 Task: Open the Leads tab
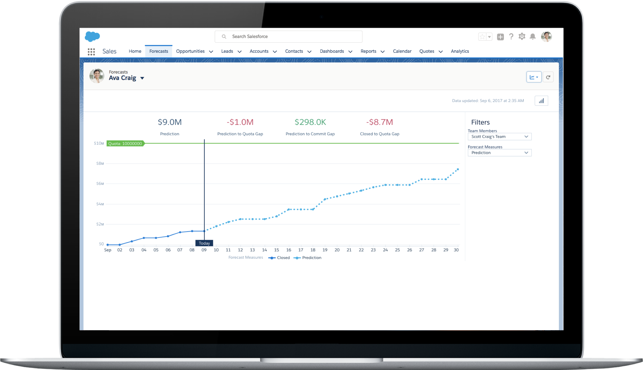click(227, 51)
